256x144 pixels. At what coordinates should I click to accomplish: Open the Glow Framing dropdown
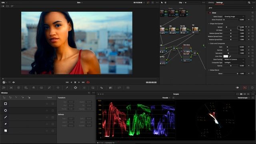(x=234, y=60)
